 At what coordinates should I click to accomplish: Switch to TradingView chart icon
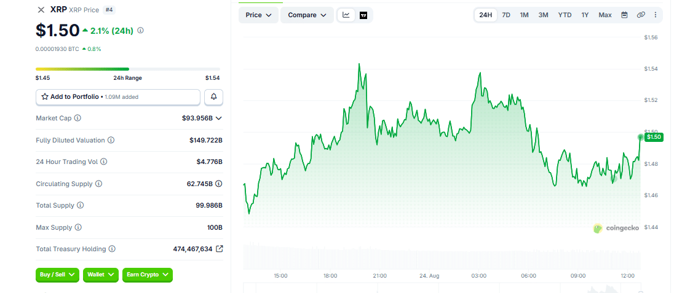[363, 15]
